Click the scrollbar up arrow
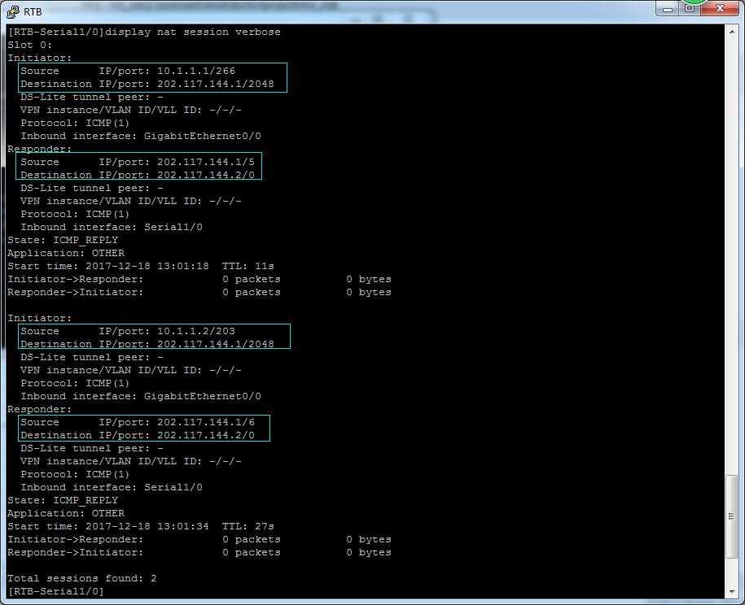This screenshot has width=745, height=605. [x=732, y=31]
